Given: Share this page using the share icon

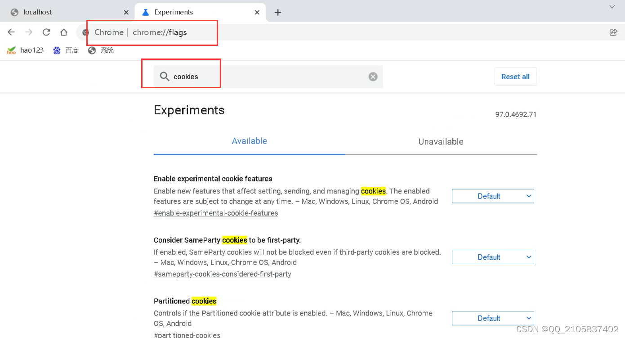Looking at the screenshot, I should click(x=613, y=32).
